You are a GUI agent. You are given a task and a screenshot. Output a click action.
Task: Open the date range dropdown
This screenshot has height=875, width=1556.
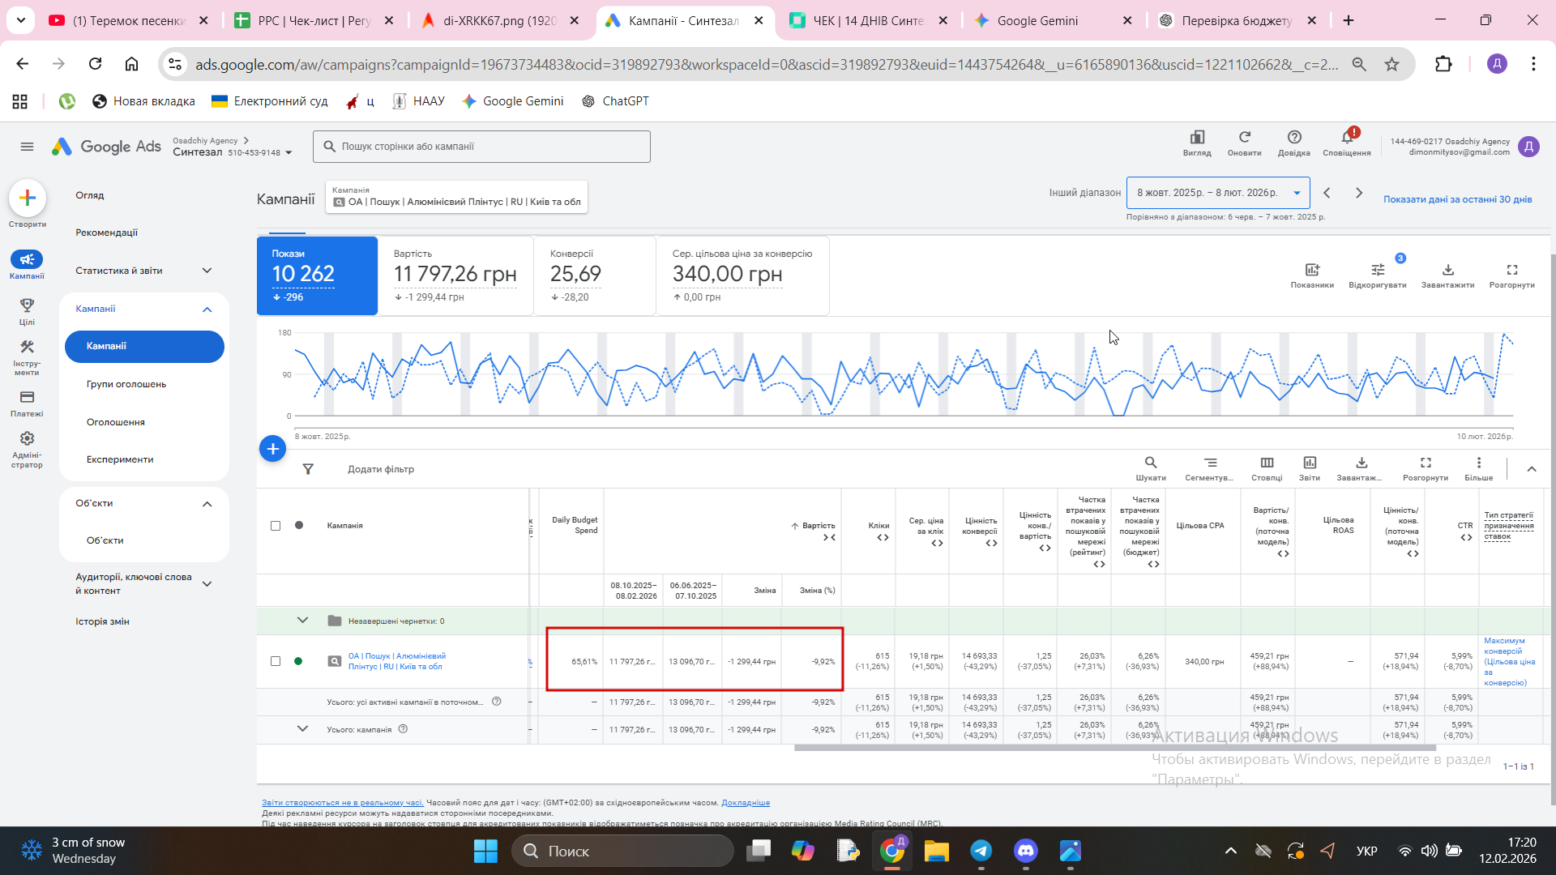1217,193
